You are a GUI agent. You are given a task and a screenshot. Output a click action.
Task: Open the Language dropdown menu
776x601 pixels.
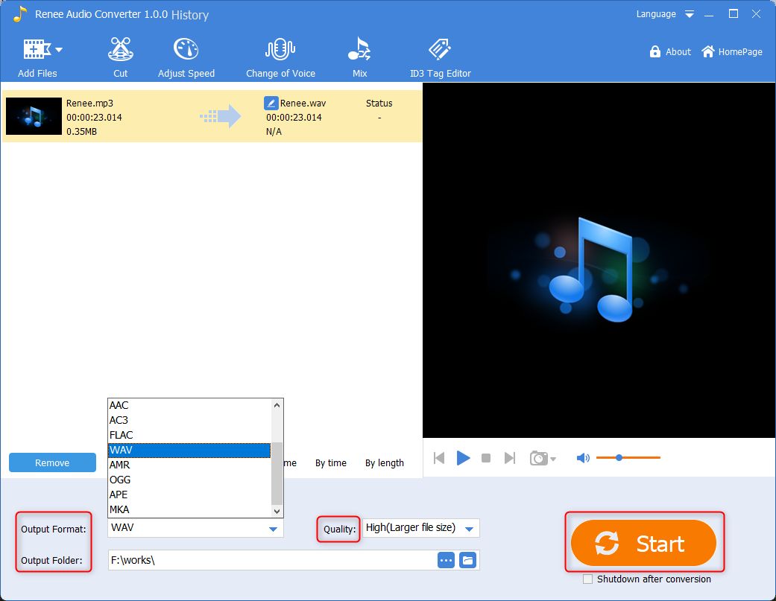pos(690,14)
